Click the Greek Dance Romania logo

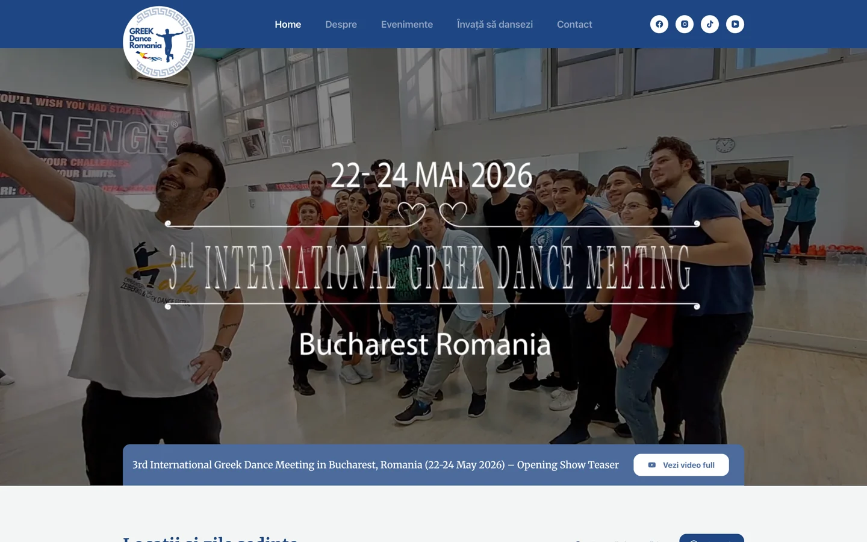click(x=159, y=42)
